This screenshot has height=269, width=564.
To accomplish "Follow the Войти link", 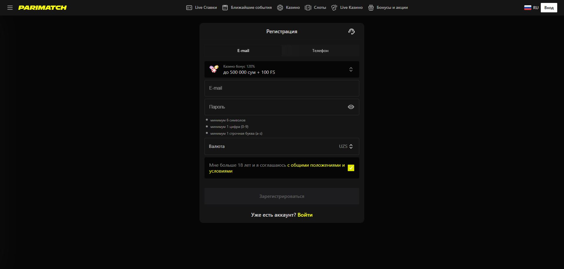I will tap(305, 215).
